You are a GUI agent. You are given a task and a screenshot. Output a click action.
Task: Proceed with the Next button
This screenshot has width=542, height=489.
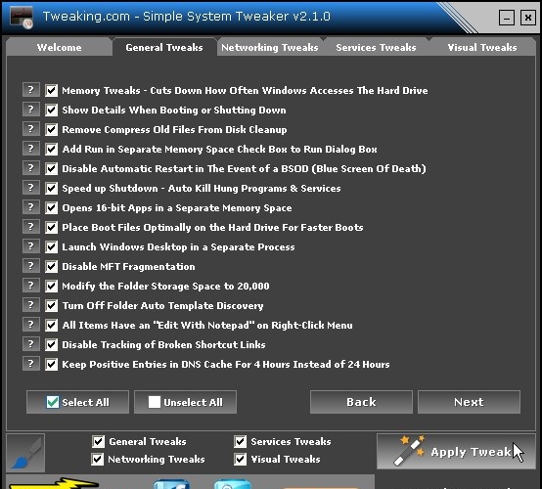(469, 402)
